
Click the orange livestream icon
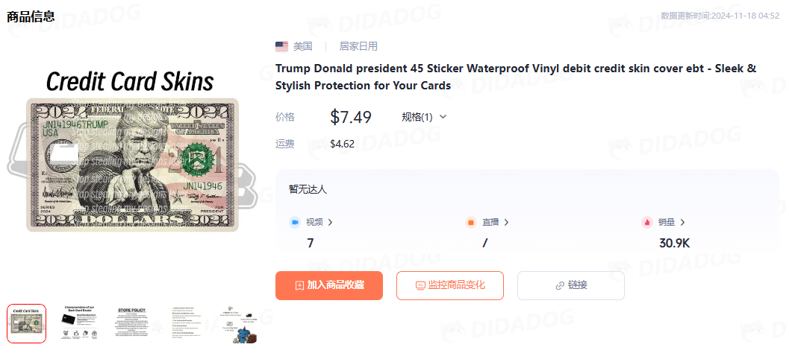coord(471,222)
